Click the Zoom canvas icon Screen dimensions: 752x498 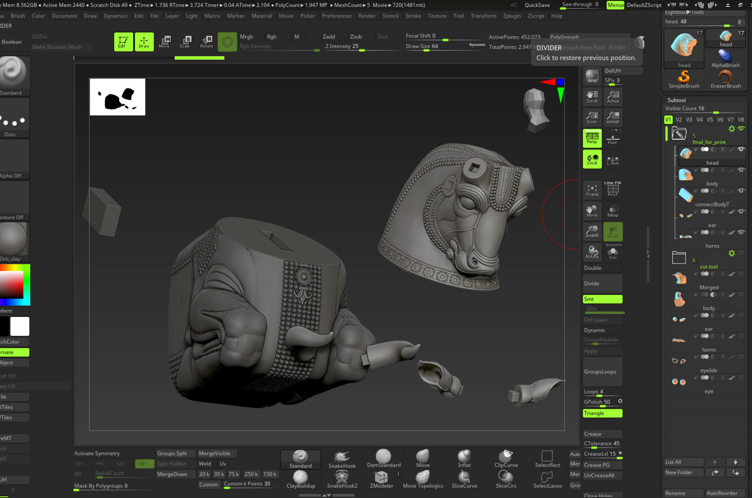pos(592,118)
